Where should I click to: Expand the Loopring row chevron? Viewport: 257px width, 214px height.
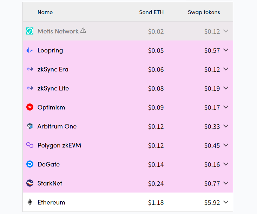226,50
